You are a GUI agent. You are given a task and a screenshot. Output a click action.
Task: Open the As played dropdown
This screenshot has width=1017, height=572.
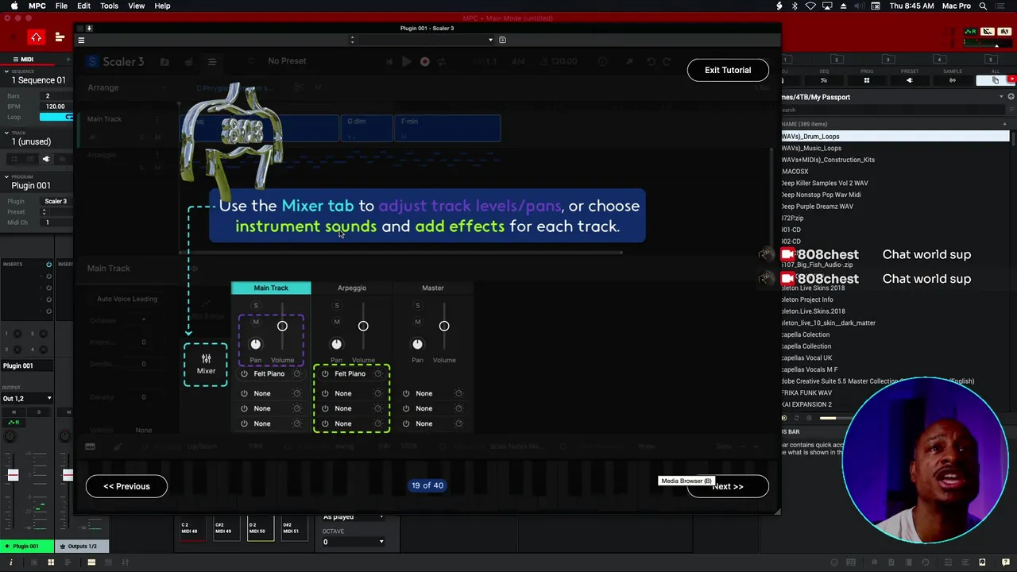point(354,517)
